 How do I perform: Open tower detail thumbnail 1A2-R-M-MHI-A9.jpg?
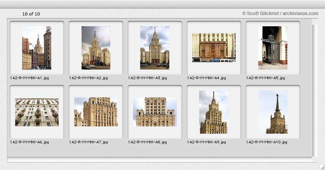(x=214, y=112)
